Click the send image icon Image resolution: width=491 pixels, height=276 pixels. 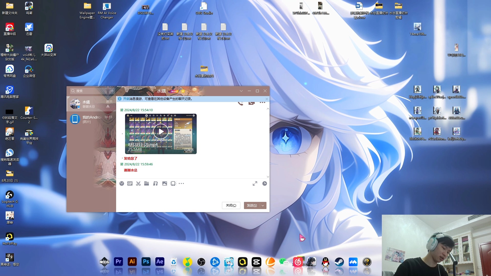tap(165, 183)
